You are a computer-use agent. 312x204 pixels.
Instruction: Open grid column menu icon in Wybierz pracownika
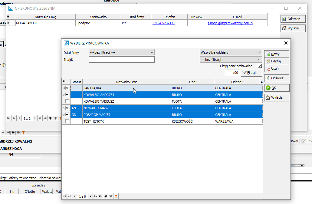[64, 82]
